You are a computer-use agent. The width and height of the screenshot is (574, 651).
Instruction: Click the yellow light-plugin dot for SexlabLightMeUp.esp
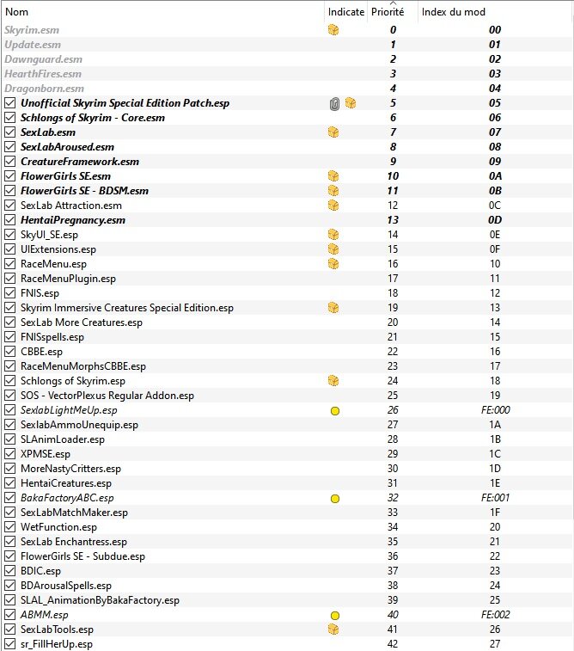pos(335,410)
